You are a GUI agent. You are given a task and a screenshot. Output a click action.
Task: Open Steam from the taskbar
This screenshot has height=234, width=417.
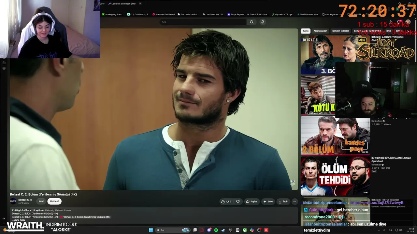(223, 230)
